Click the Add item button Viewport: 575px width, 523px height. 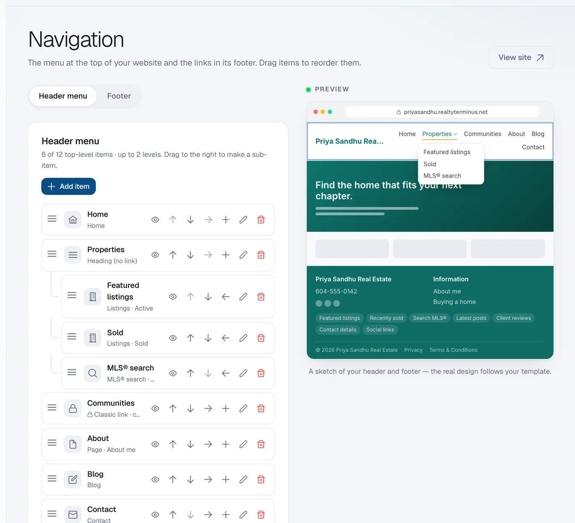point(69,186)
